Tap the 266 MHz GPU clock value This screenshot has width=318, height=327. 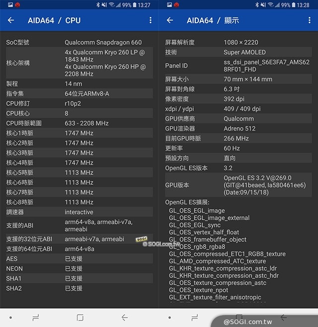(236, 139)
